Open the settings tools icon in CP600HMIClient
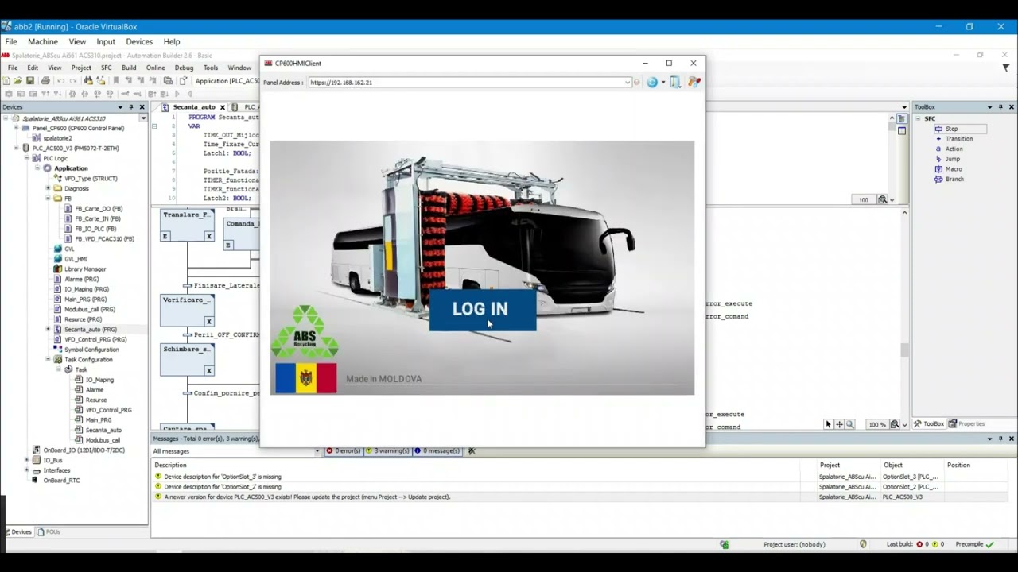This screenshot has height=572, width=1018. click(694, 82)
